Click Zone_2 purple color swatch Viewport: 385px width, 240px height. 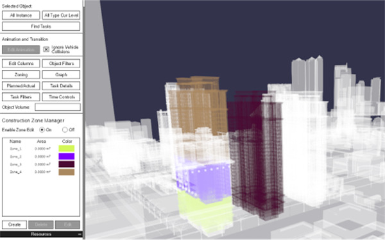[67, 156]
